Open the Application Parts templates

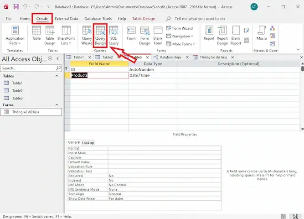click(15, 35)
